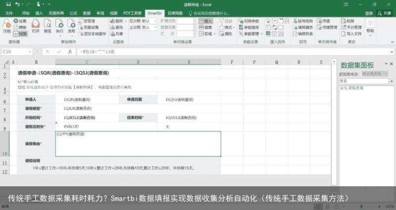Click 填报列表 fill-in list

tap(303, 34)
